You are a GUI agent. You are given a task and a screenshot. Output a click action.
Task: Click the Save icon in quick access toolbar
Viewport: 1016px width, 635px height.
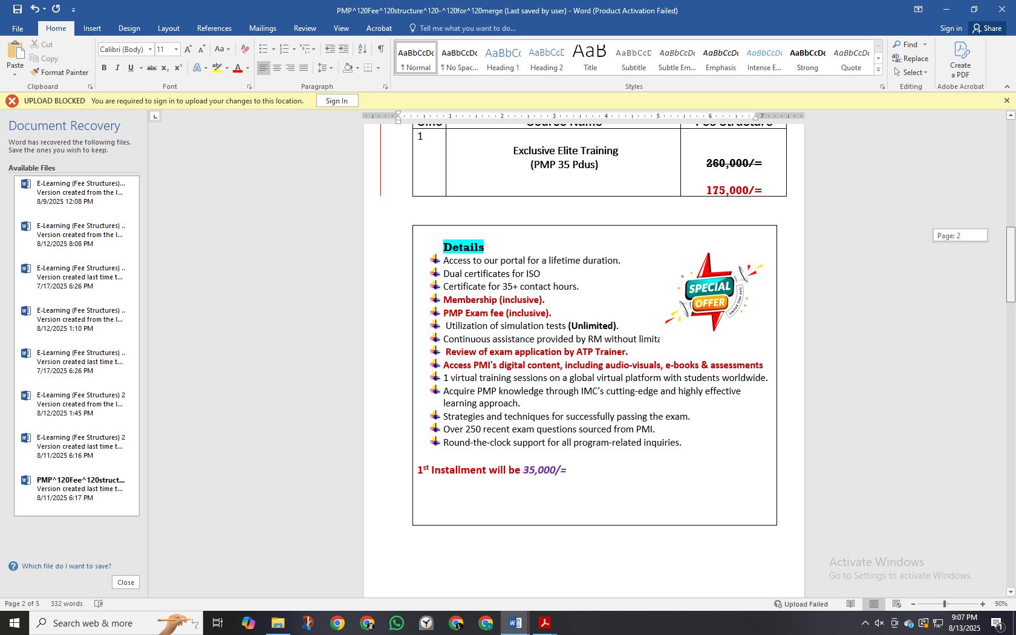(17, 9)
